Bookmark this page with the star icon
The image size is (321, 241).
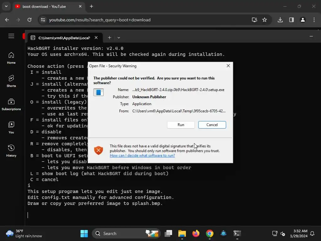click(x=265, y=20)
